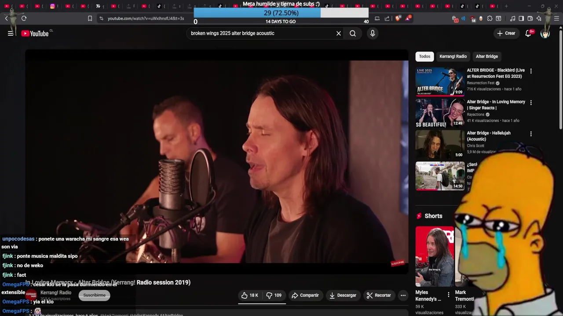Select the Todos filter chip
Viewport: 563px width, 316px height.
pos(424,56)
